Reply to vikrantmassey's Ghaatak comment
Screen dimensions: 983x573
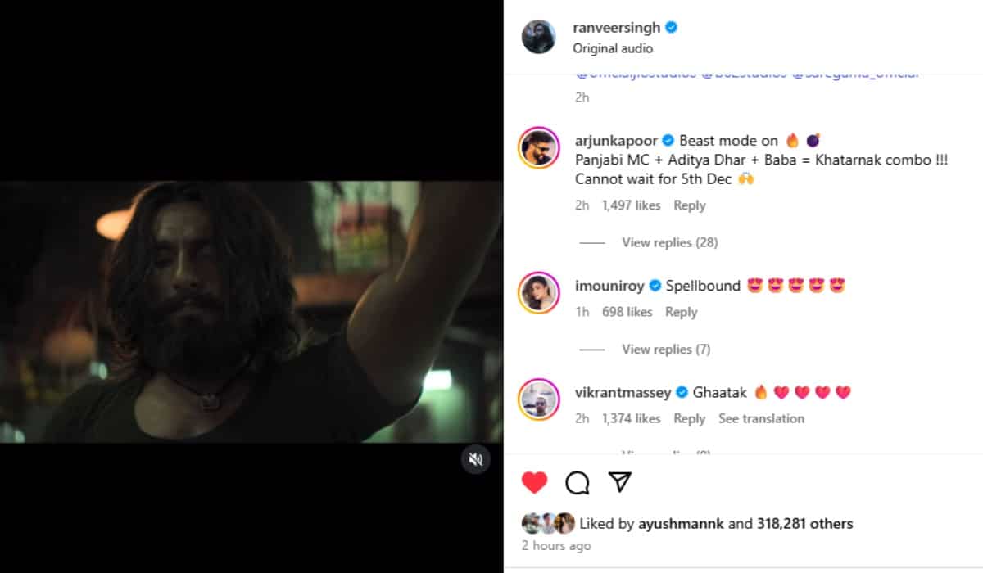tap(689, 418)
